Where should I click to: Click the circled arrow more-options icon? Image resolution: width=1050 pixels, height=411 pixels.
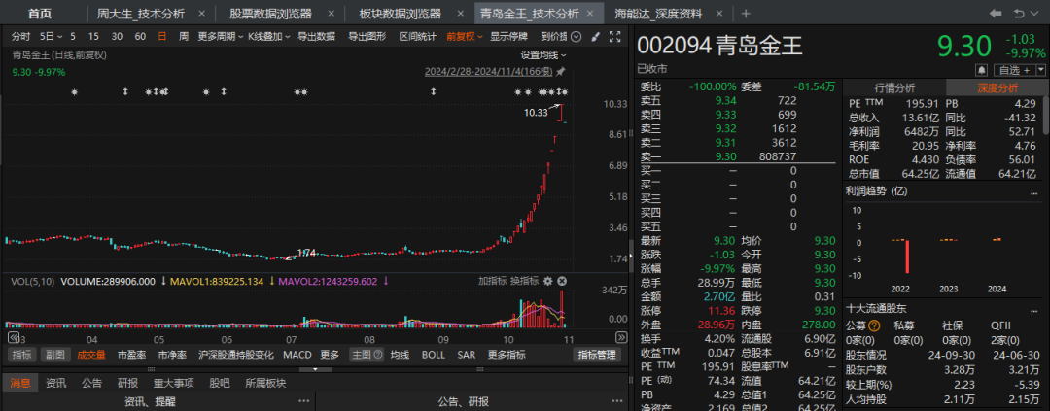pos(577,37)
